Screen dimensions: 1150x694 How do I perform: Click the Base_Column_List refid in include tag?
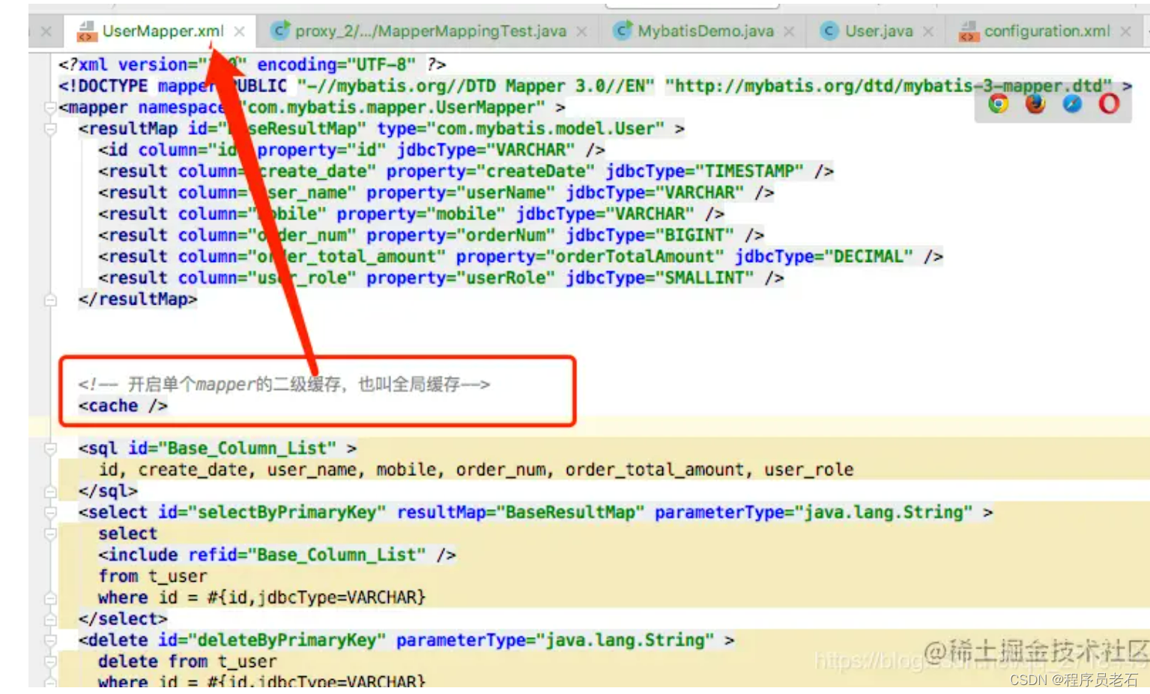(x=335, y=555)
